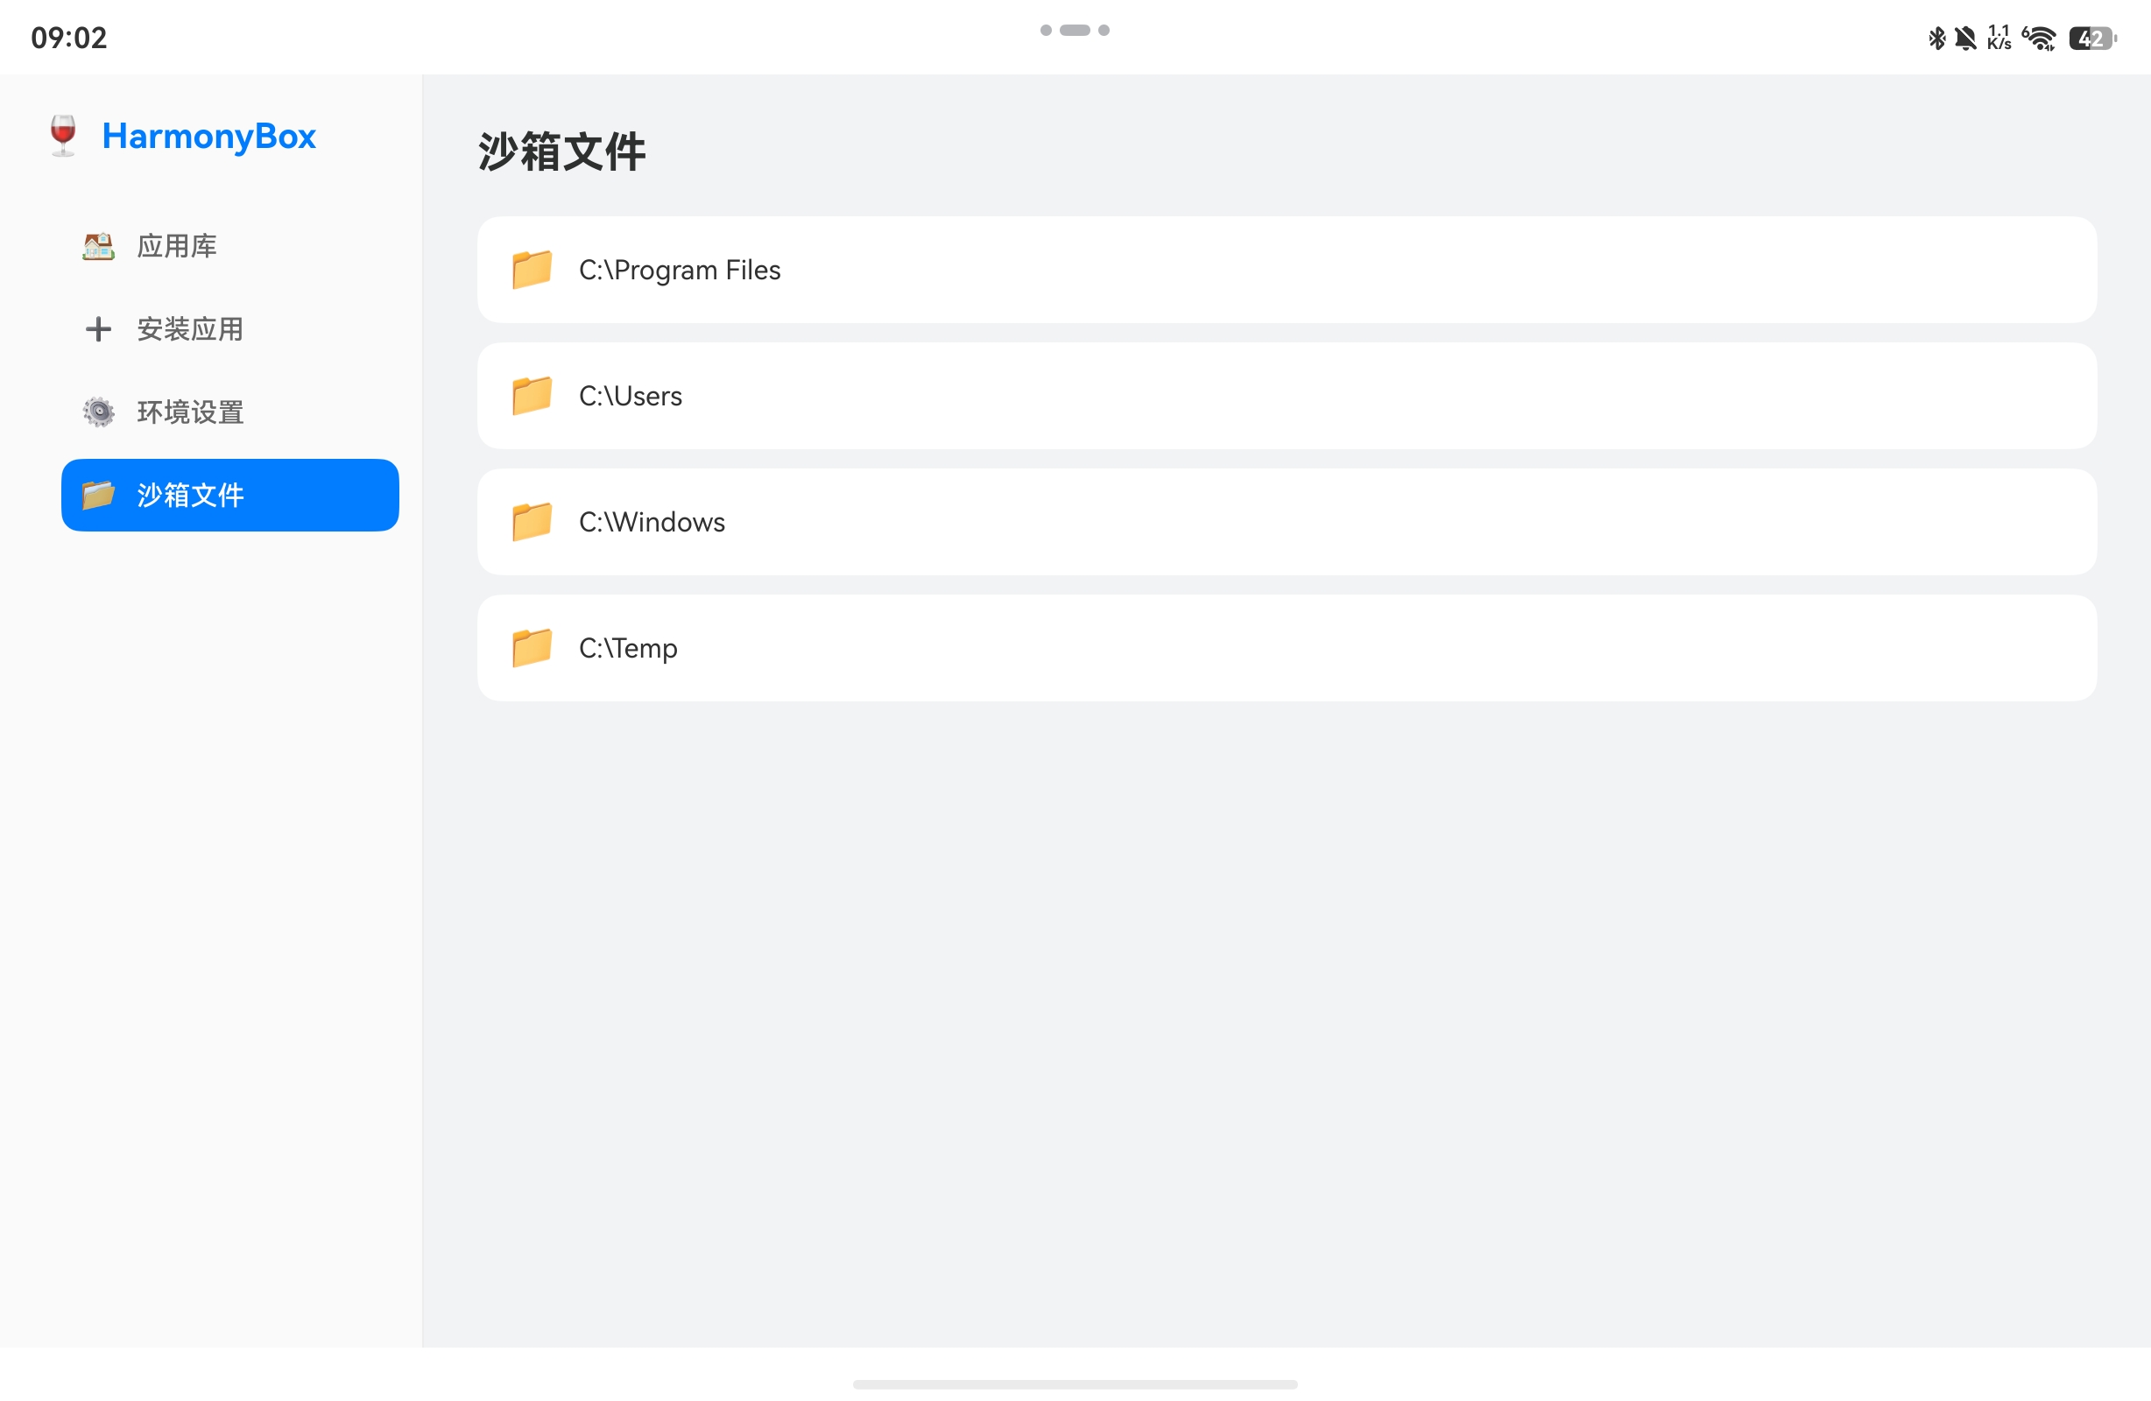Click the gear icon beside 环境设置
The image size is (2151, 1401).
click(x=98, y=412)
